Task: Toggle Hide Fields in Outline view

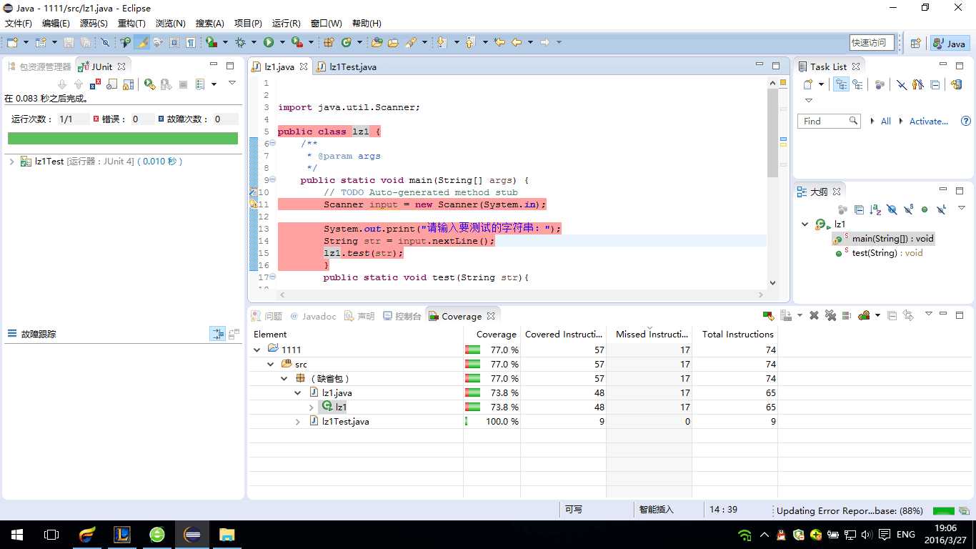Action: click(x=892, y=209)
